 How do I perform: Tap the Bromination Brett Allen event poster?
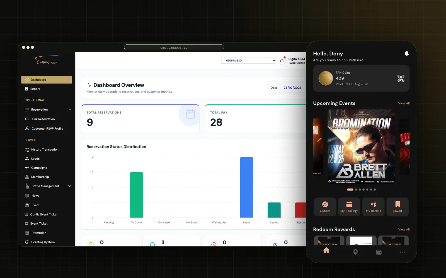pyautogui.click(x=361, y=147)
